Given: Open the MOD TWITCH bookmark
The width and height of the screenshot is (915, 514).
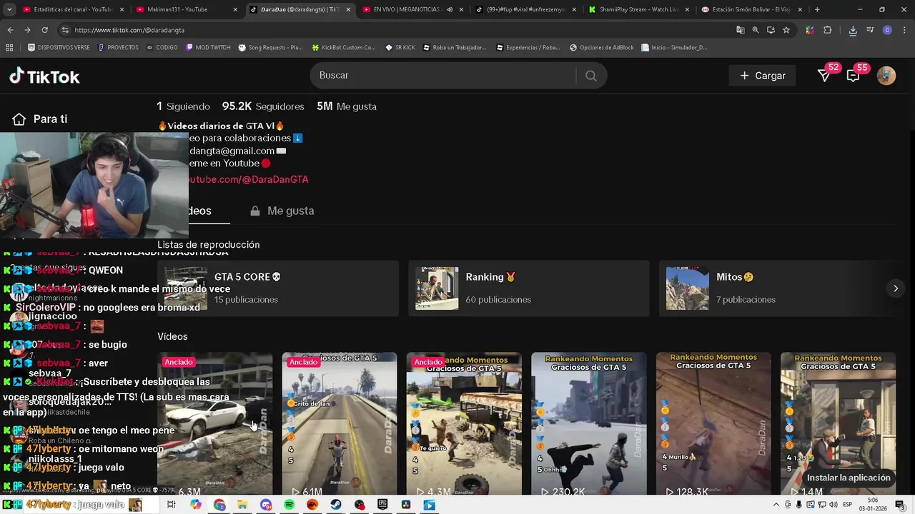Looking at the screenshot, I should point(208,47).
